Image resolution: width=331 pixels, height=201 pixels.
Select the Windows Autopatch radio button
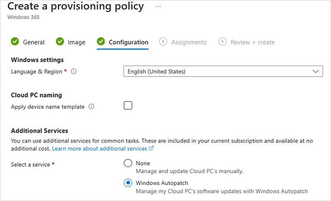128,183
